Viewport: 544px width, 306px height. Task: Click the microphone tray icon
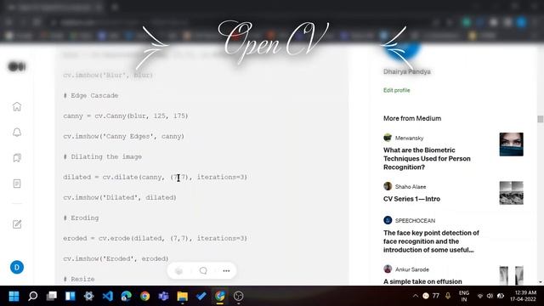tap(448, 296)
